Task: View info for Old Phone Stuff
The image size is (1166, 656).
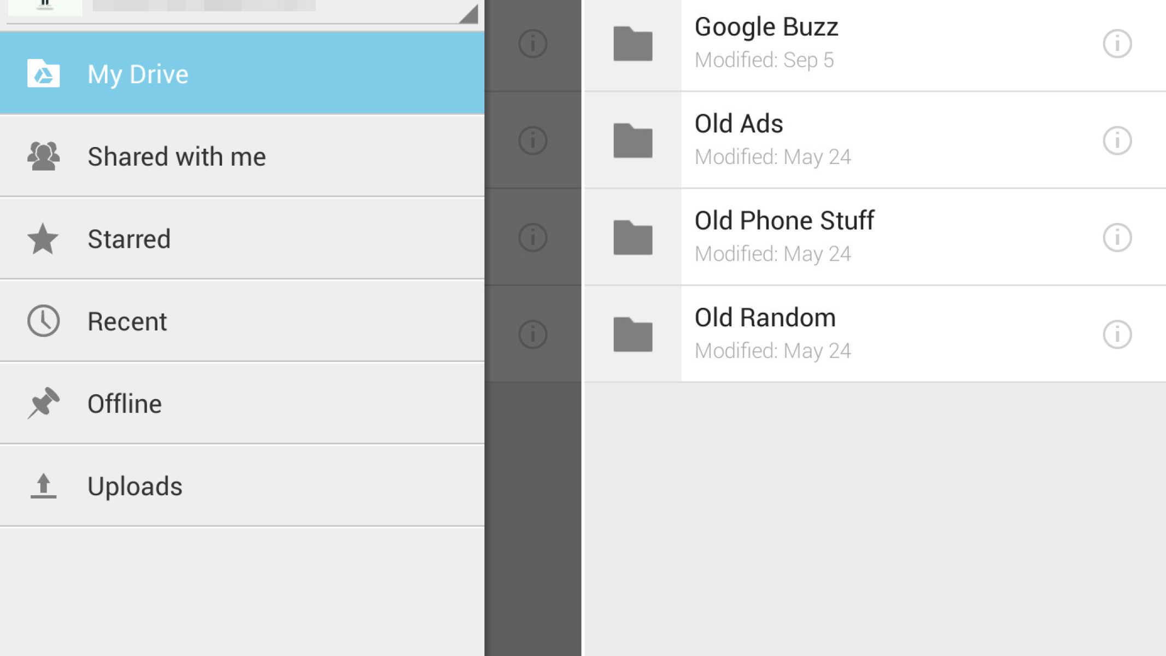Action: click(1117, 237)
